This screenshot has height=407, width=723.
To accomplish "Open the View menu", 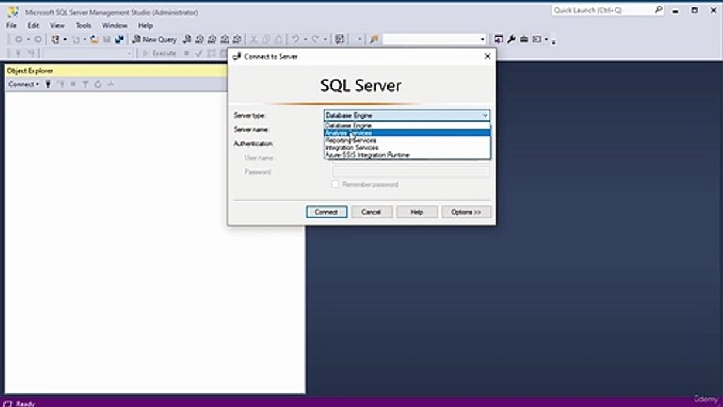I will click(57, 25).
